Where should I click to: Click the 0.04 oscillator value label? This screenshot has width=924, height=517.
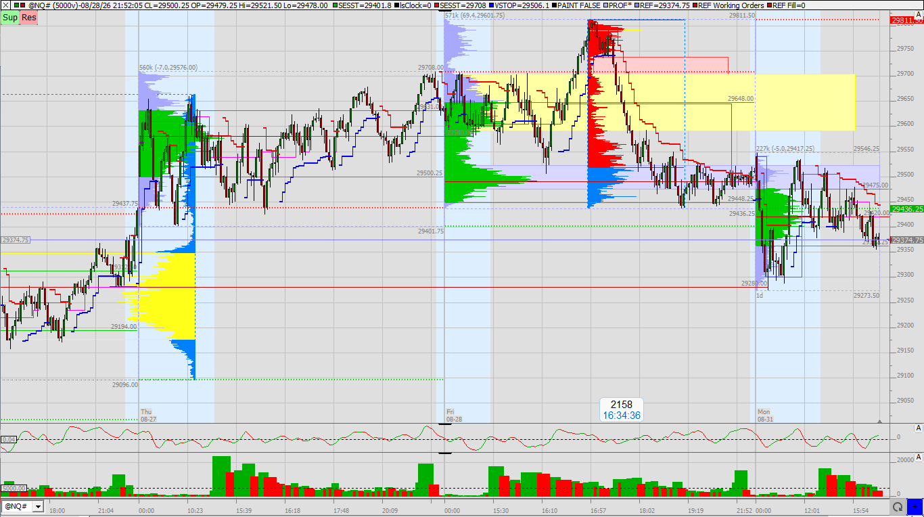8,440
